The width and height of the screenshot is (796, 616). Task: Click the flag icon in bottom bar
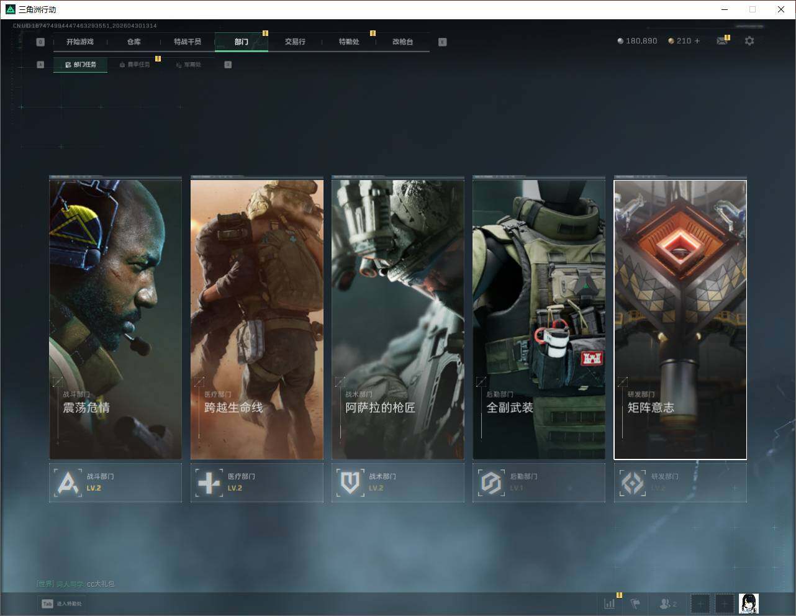[635, 604]
